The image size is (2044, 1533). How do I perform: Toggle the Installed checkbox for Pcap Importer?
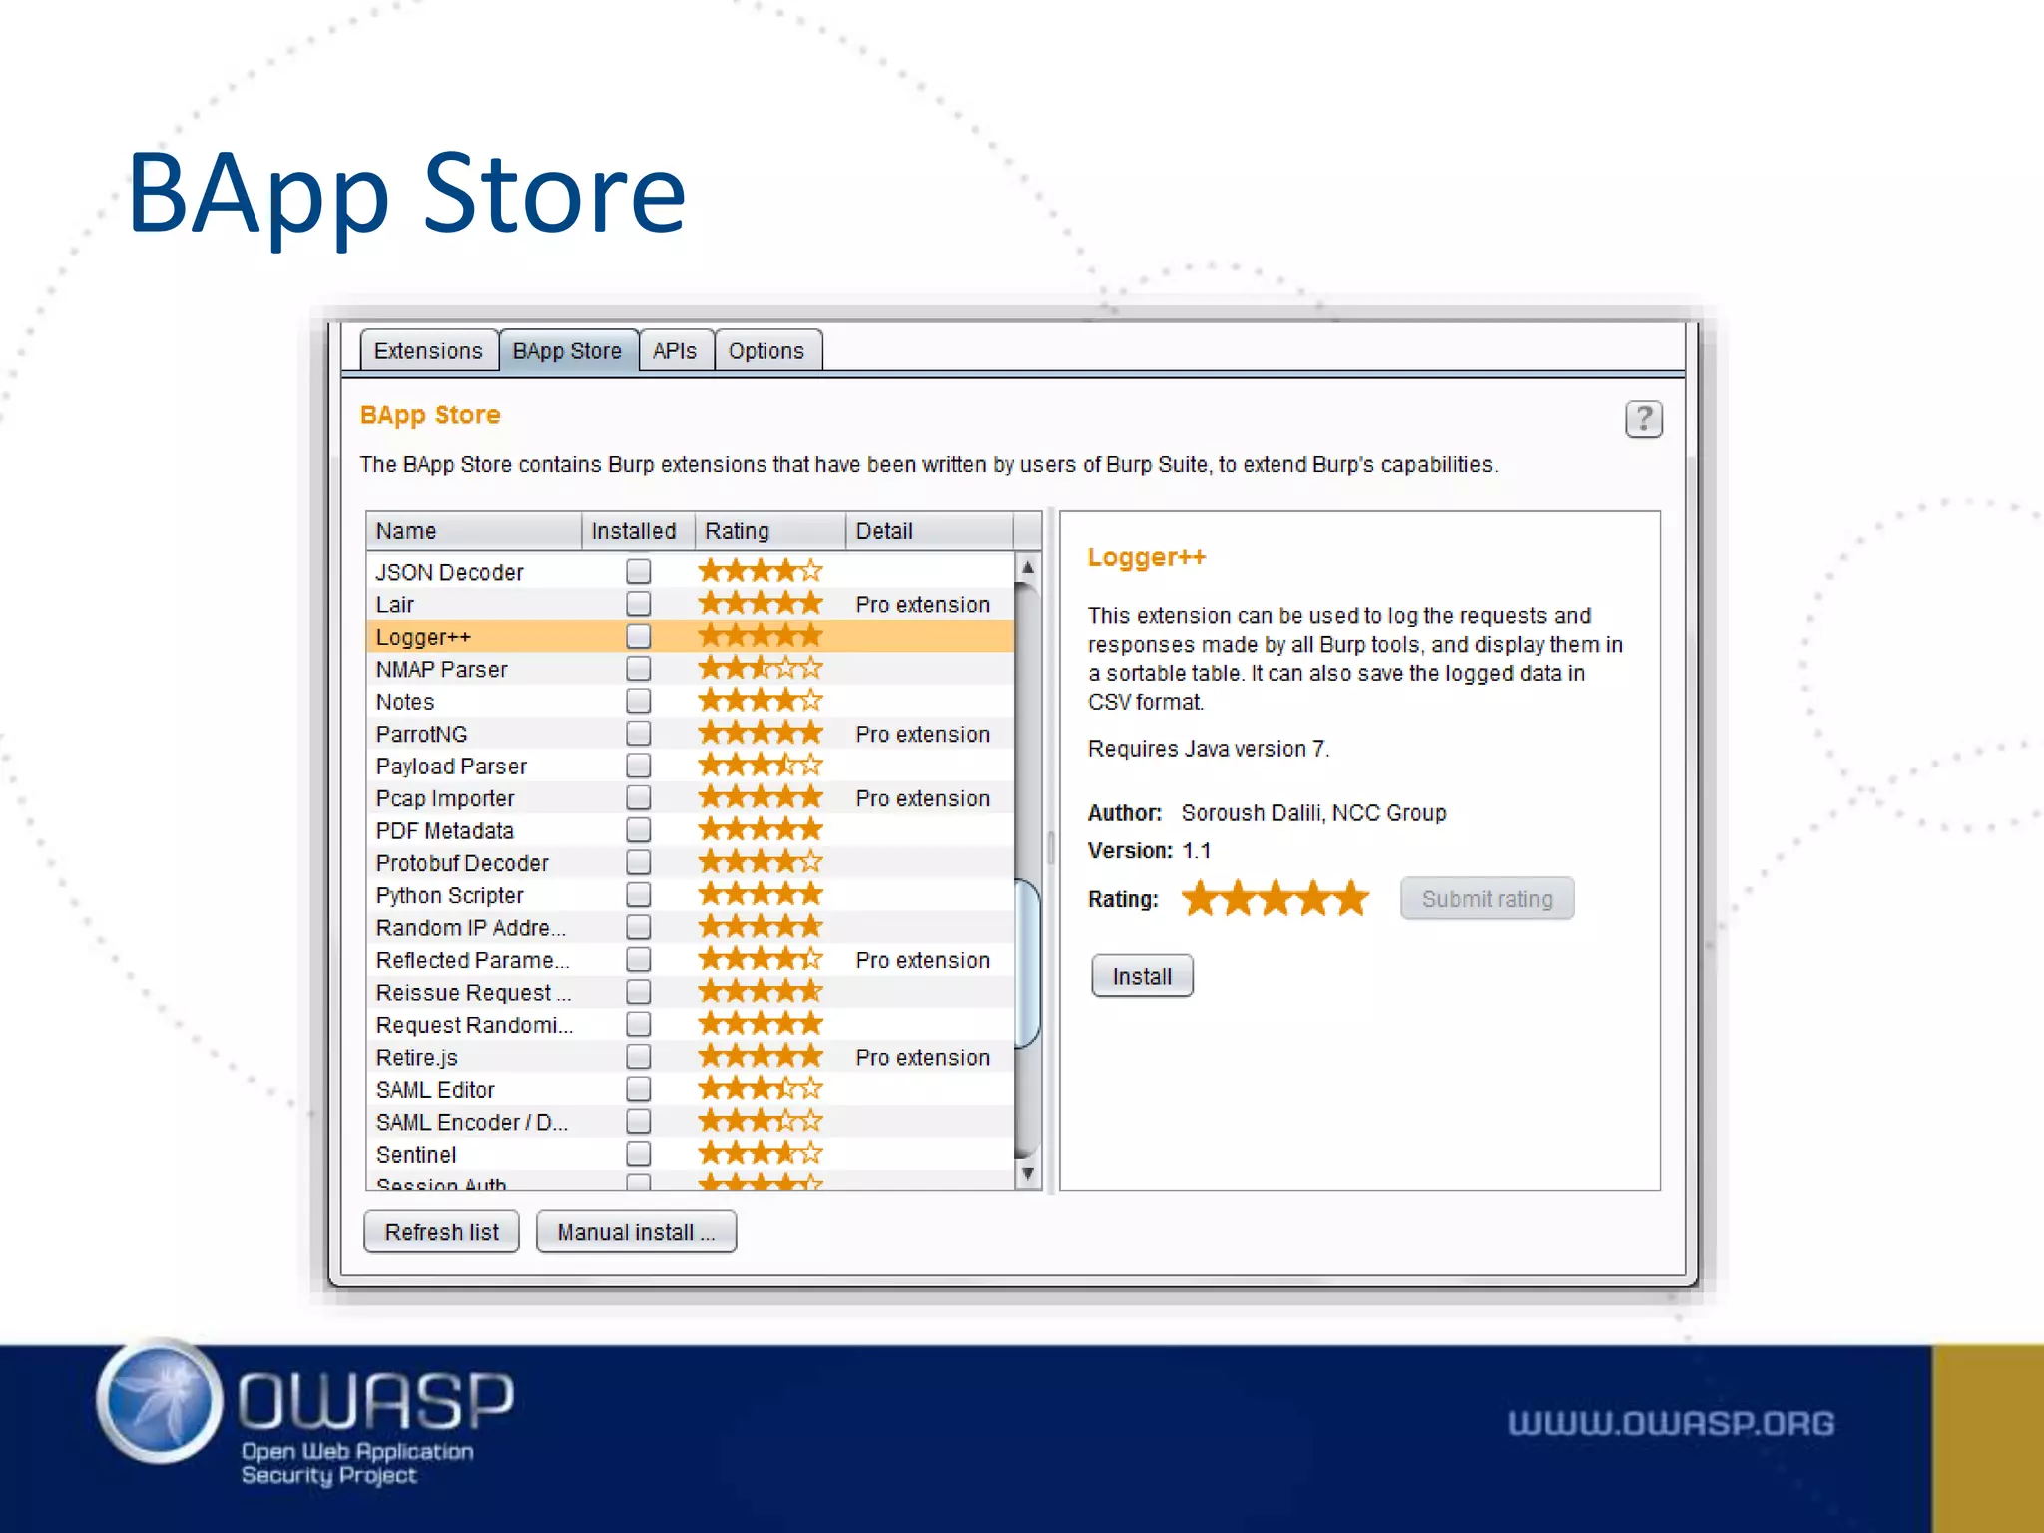click(x=638, y=797)
